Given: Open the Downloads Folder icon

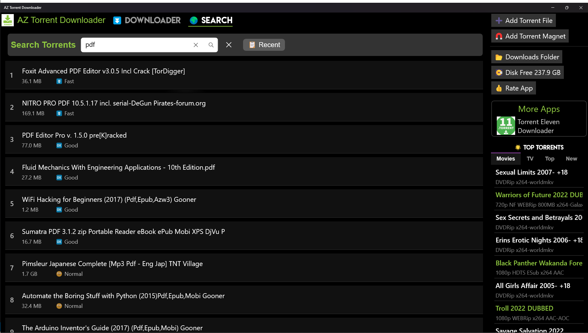Looking at the screenshot, I should point(499,57).
